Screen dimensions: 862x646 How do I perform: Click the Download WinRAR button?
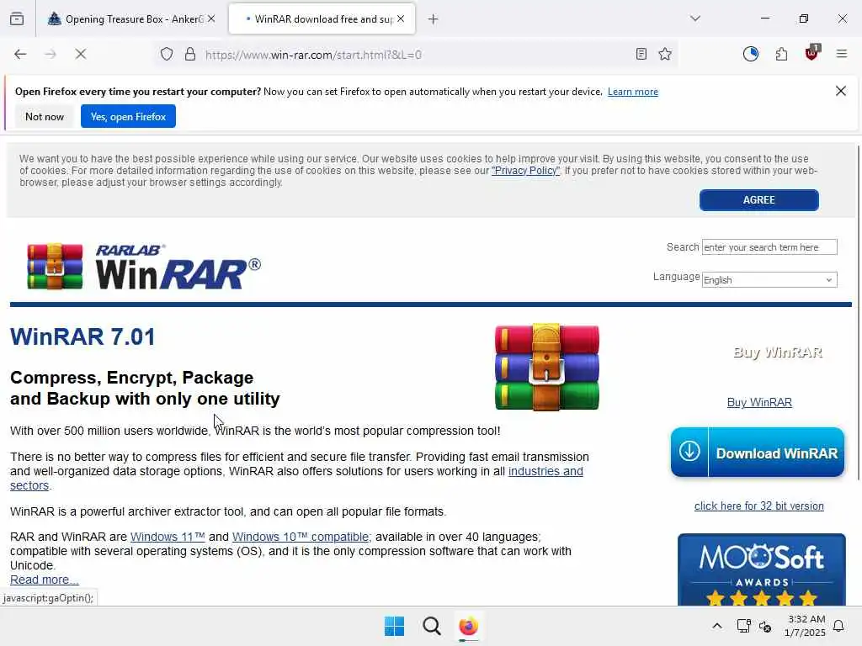[x=758, y=453]
